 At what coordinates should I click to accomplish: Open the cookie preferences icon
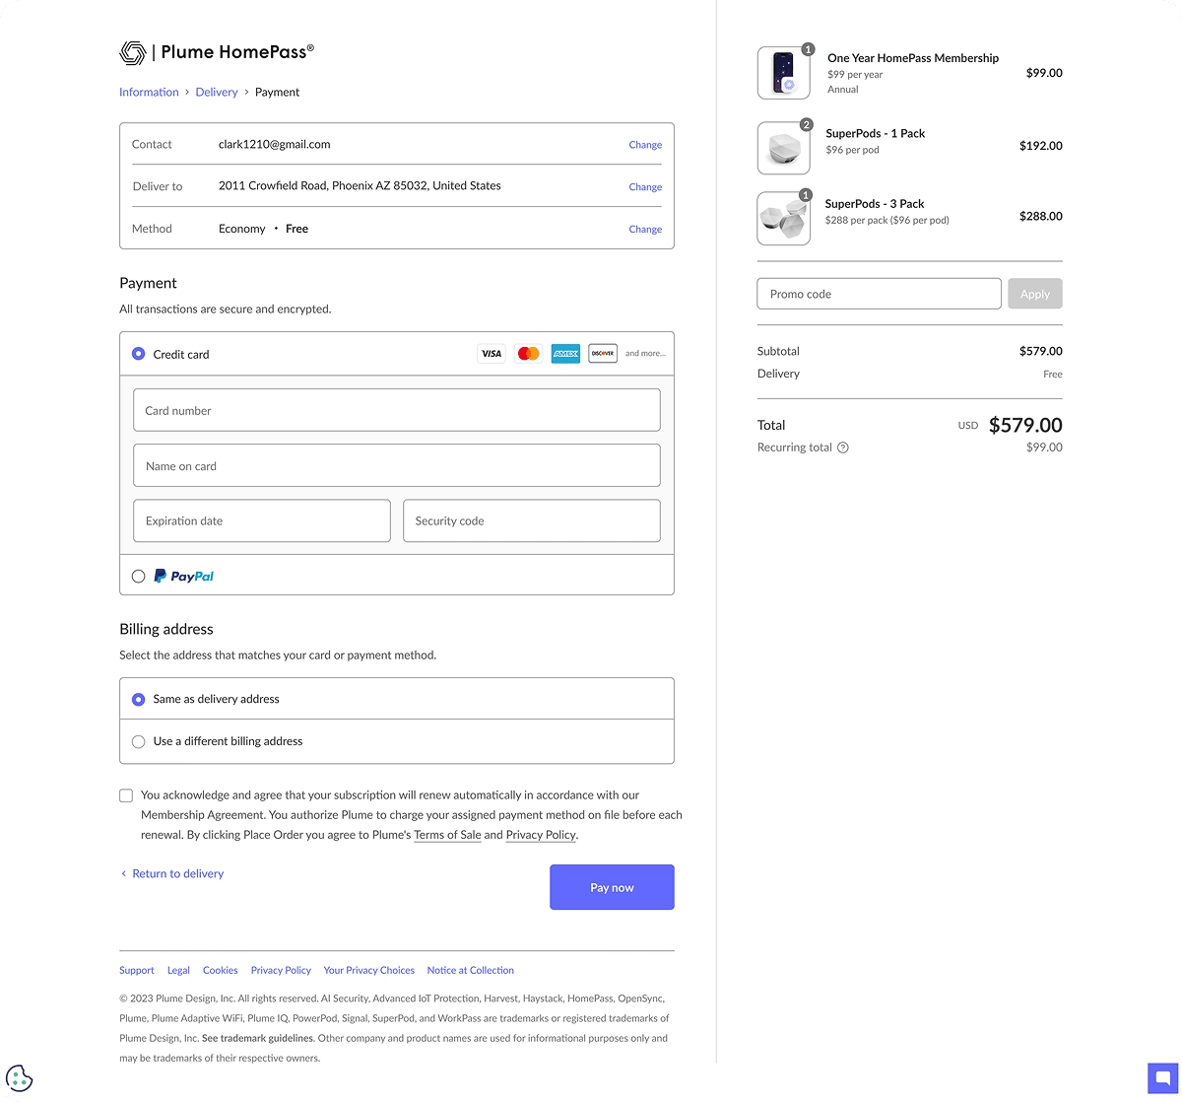pos(19,1078)
